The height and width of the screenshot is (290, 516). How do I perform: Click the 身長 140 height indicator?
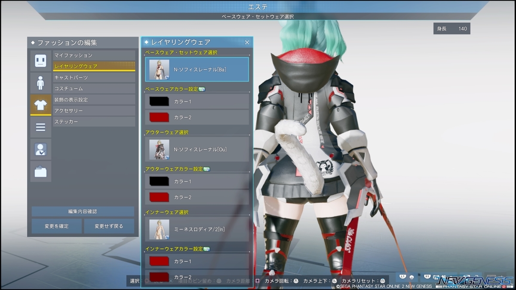click(452, 29)
